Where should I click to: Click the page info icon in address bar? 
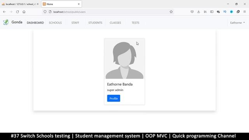tap(50, 12)
